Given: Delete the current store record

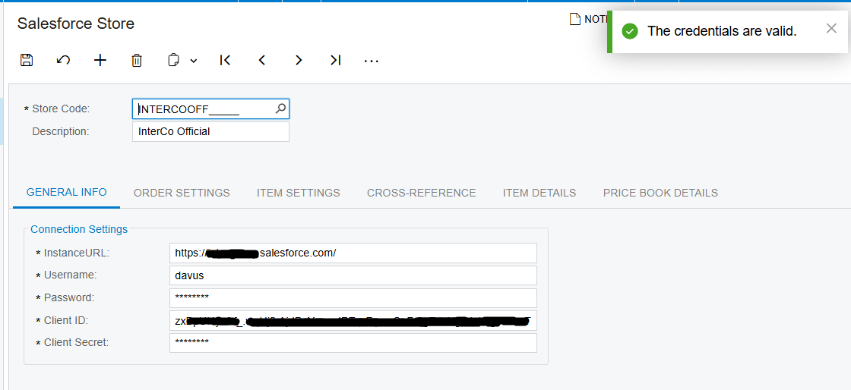Looking at the screenshot, I should [137, 60].
